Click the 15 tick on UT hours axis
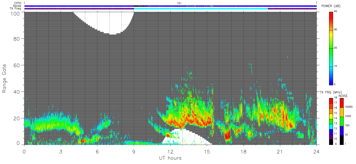This screenshot has height=164, width=356. (x=207, y=152)
